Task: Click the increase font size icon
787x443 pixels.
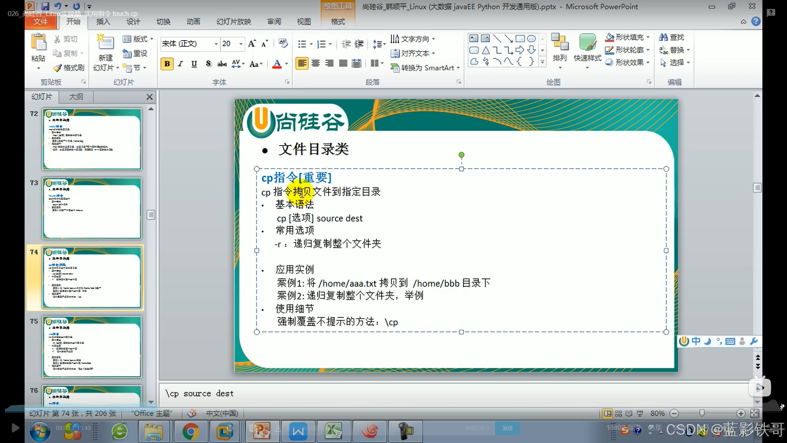Action: click(252, 43)
